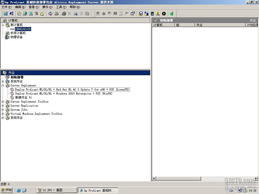Open the 编辑(E) menu

20,7
